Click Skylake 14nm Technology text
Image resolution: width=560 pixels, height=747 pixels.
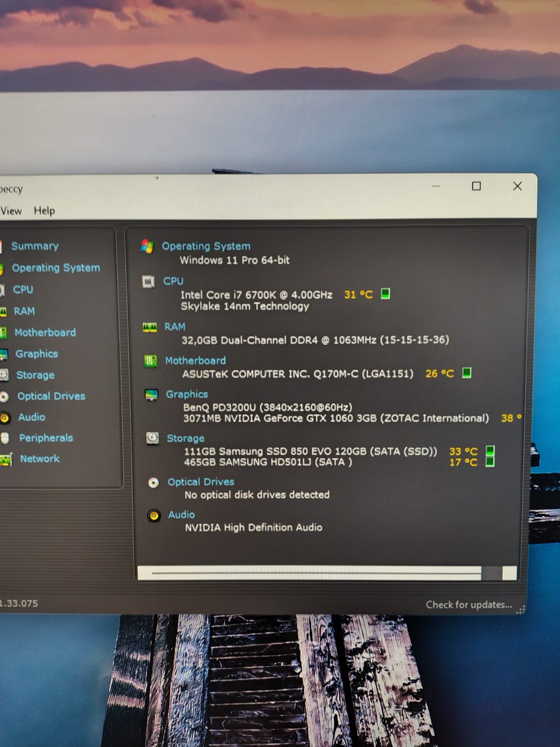[245, 306]
